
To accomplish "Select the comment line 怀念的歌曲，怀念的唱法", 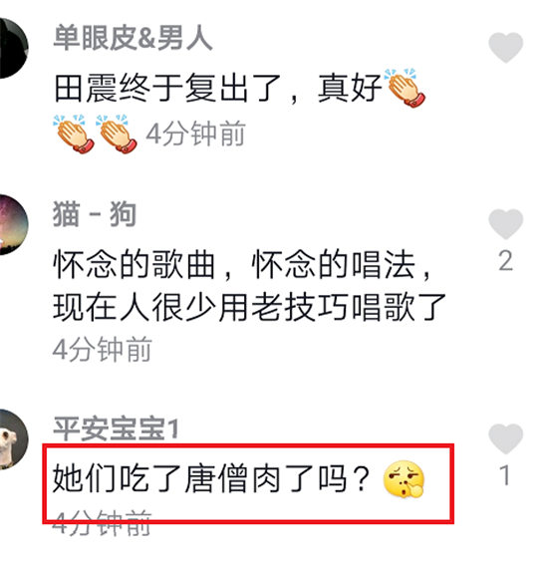I will pyautogui.click(x=242, y=265).
